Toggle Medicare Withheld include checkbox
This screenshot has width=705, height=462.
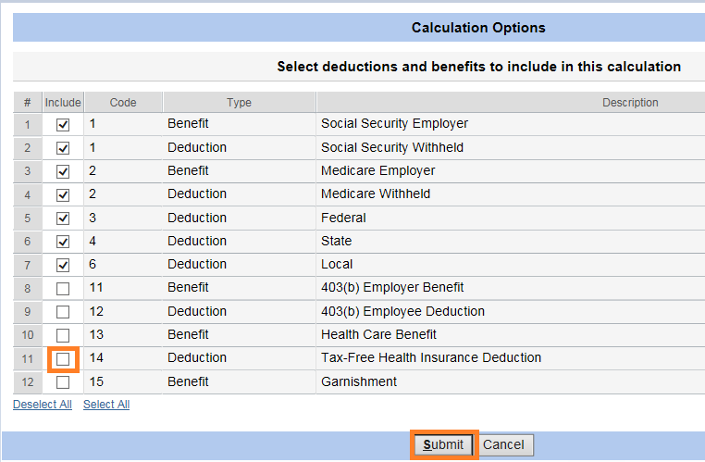[x=63, y=194]
